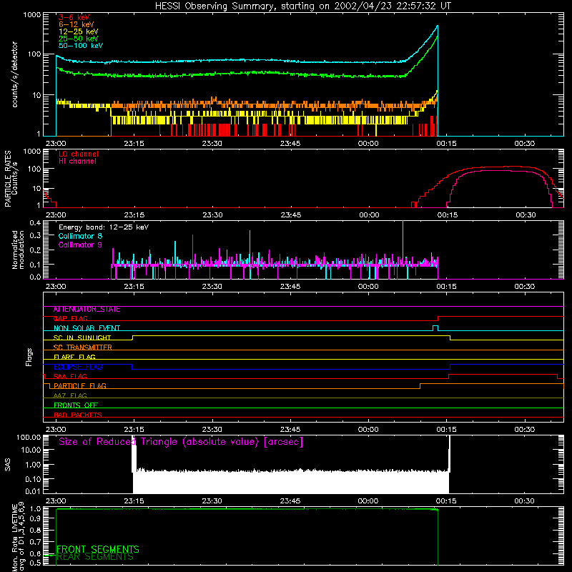Click 23:45 under the modulation panel
This screenshot has width=572, height=572.
click(x=290, y=287)
